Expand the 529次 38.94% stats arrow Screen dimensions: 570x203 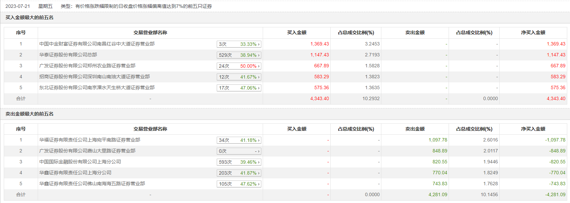tap(259, 55)
